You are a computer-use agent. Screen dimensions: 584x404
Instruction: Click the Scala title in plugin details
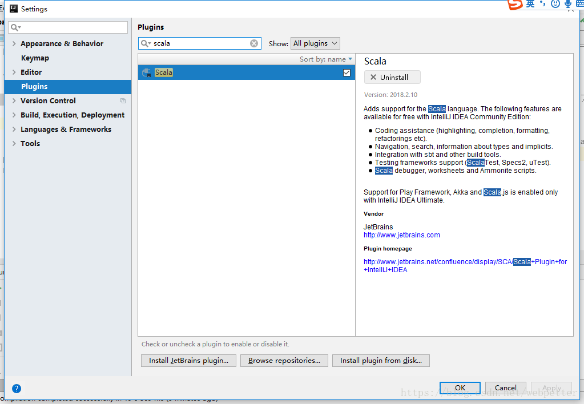pyautogui.click(x=375, y=61)
